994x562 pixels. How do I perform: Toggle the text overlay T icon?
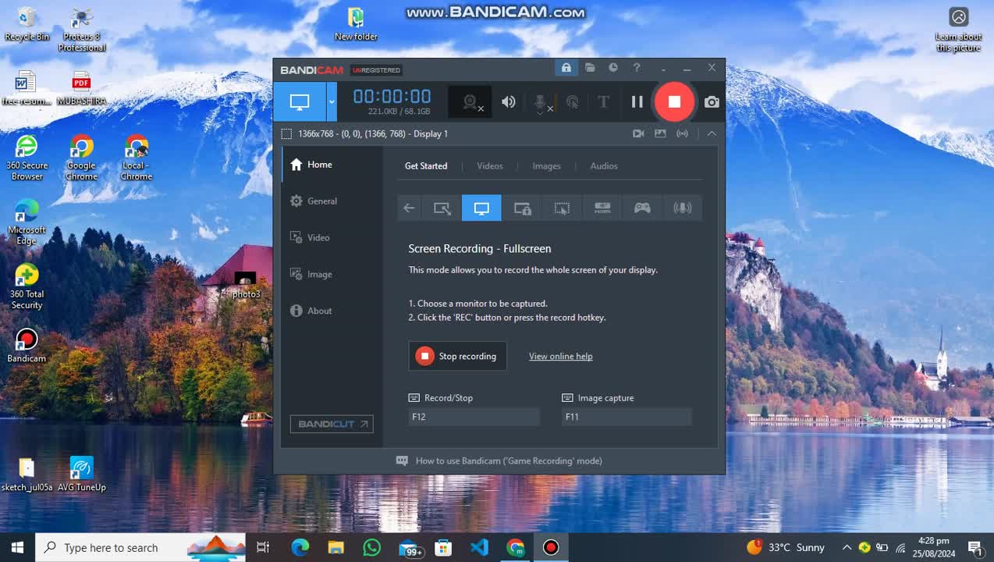(603, 101)
